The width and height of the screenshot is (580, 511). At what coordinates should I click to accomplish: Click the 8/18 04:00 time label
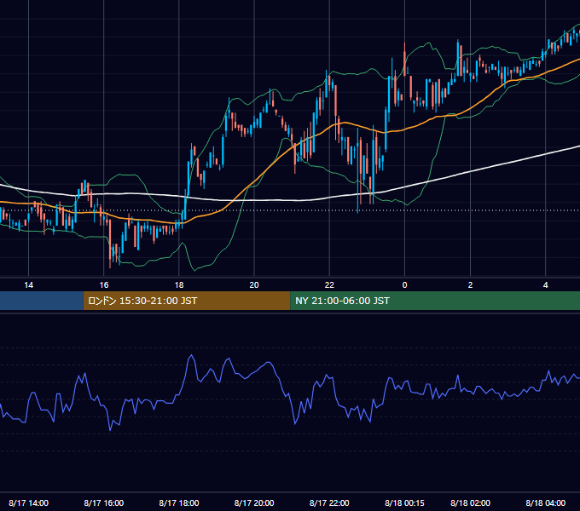pyautogui.click(x=546, y=502)
